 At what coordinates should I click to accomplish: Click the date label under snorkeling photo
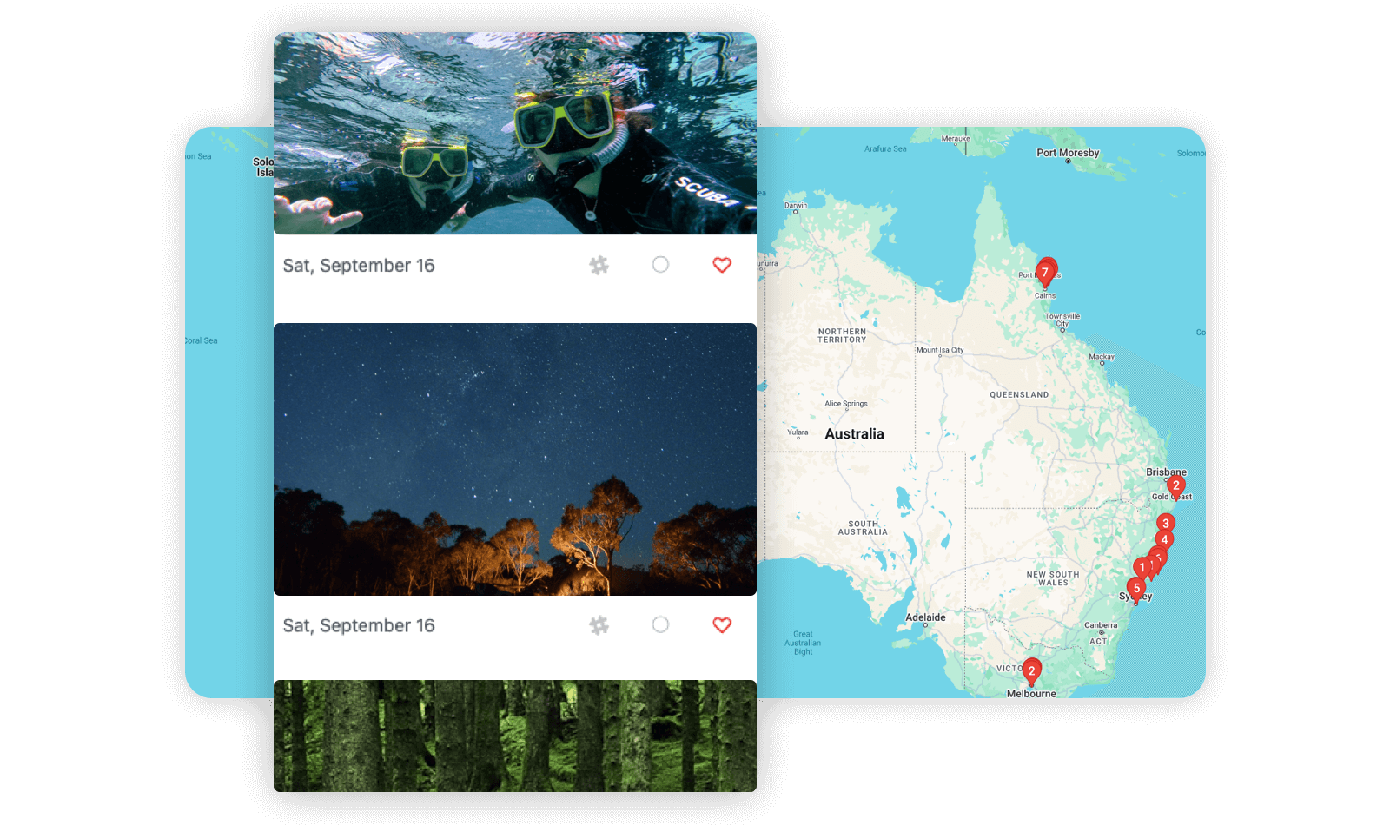(x=359, y=266)
